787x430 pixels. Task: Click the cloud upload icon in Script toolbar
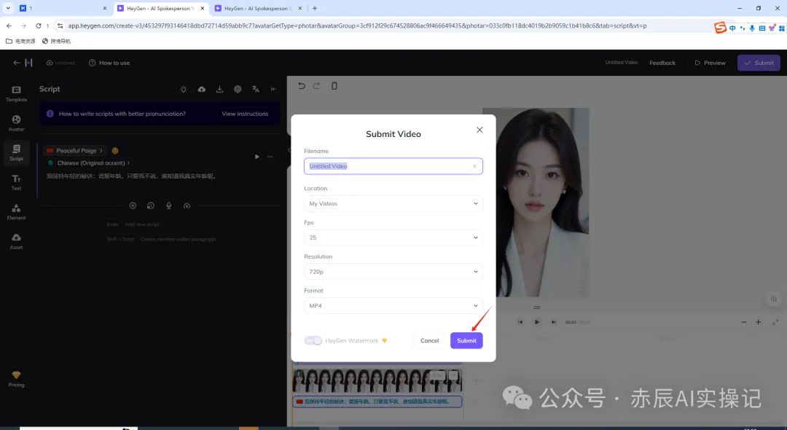click(x=201, y=89)
